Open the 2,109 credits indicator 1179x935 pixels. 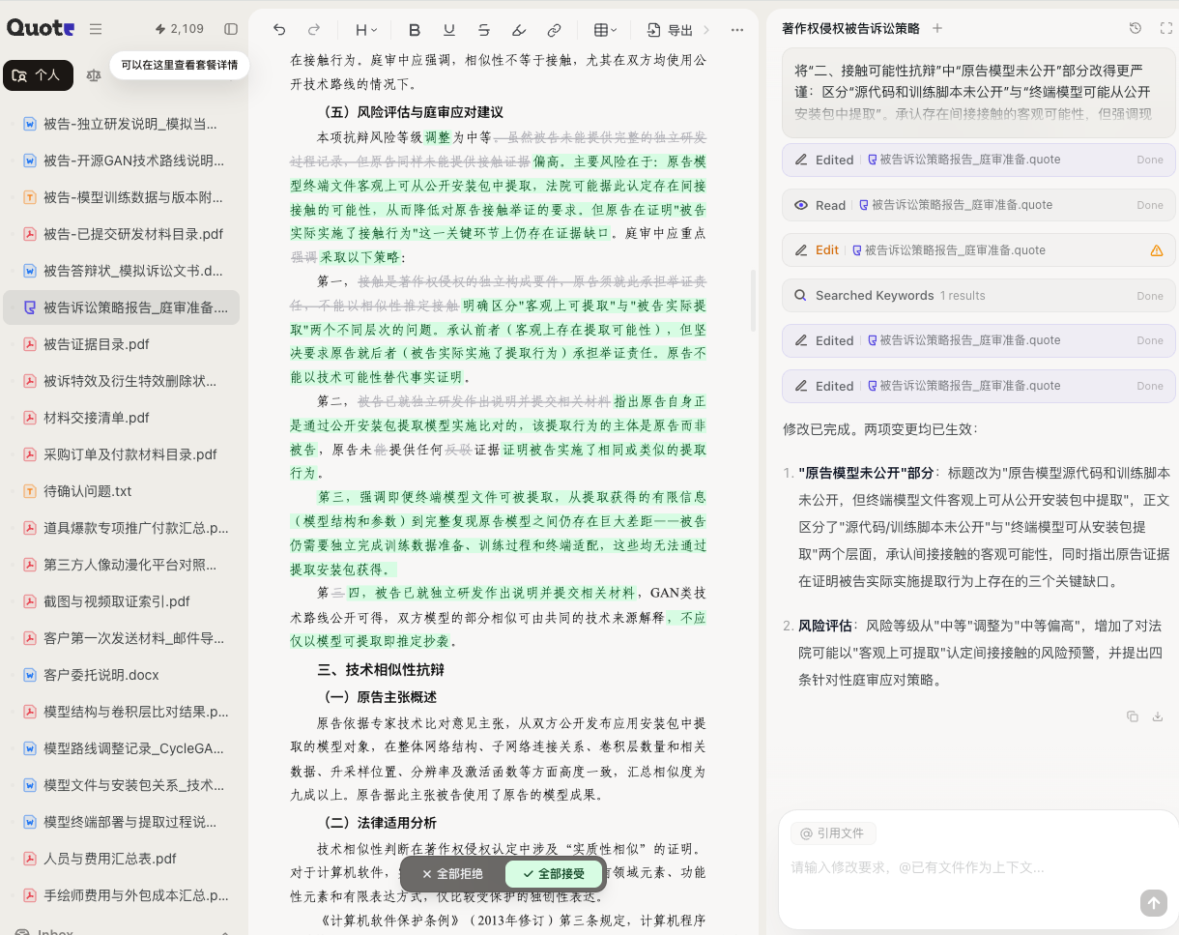180,29
